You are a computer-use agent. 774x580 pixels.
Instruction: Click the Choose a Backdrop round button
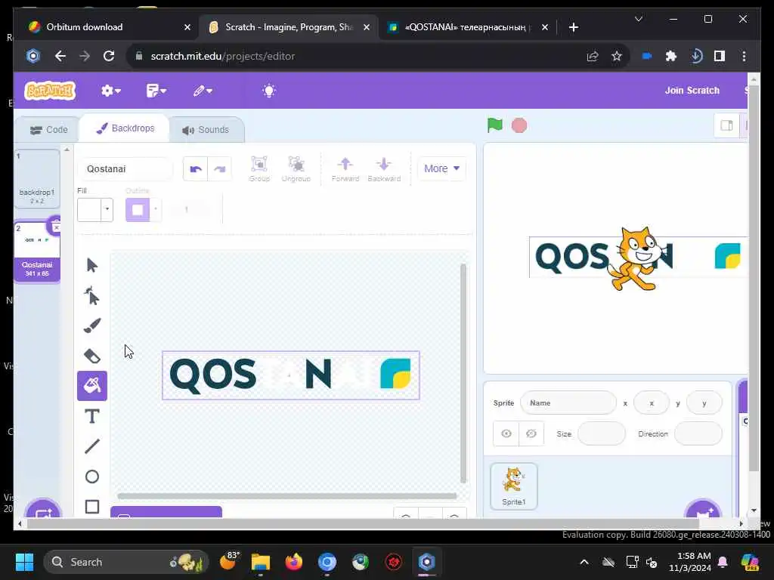tap(43, 510)
